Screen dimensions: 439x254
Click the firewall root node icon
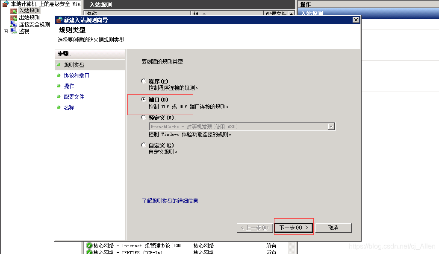[x=6, y=4]
